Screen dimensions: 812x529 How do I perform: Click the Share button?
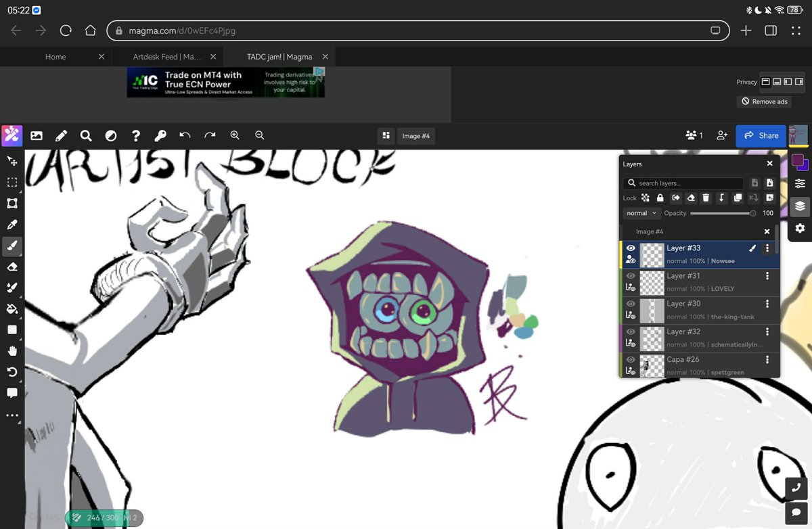761,135
